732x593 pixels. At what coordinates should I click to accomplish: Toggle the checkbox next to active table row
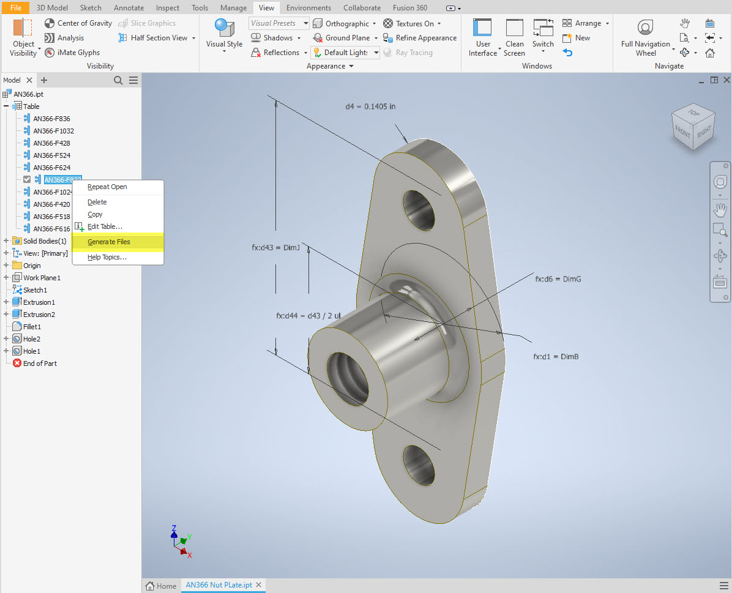(27, 179)
